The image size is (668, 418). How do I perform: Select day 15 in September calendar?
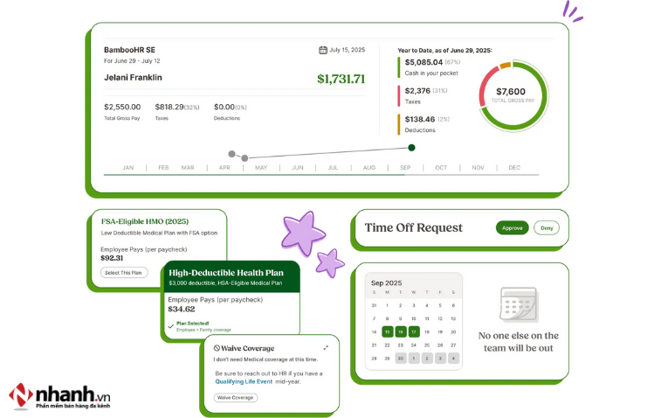click(x=387, y=331)
